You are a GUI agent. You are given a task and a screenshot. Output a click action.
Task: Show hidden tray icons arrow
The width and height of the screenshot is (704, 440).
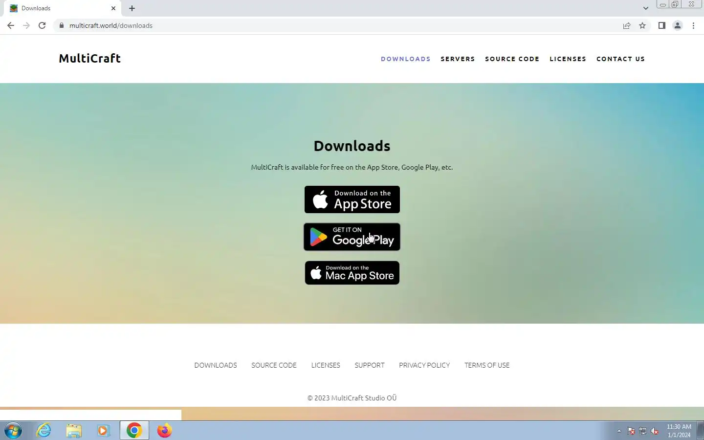click(619, 431)
